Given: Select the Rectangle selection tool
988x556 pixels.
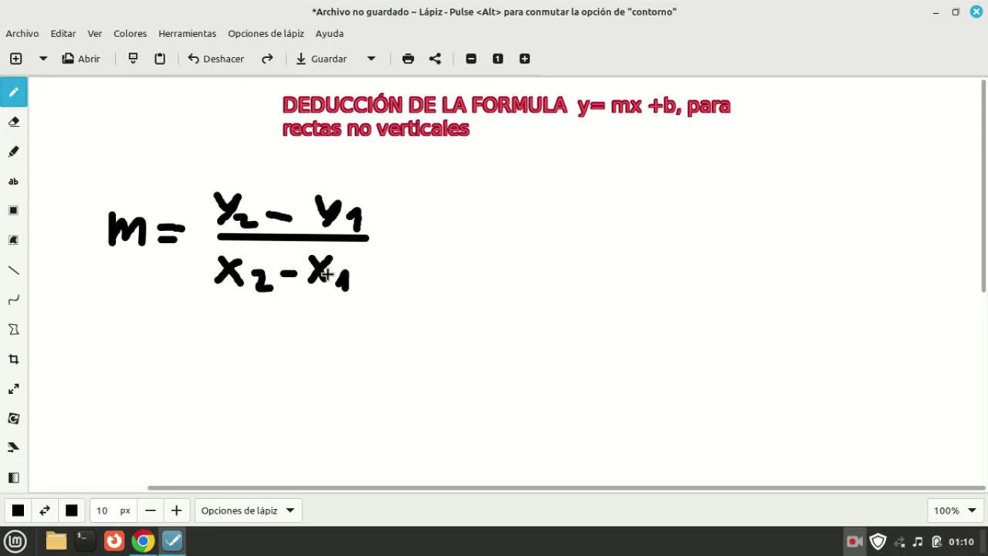Looking at the screenshot, I should coord(14,211).
